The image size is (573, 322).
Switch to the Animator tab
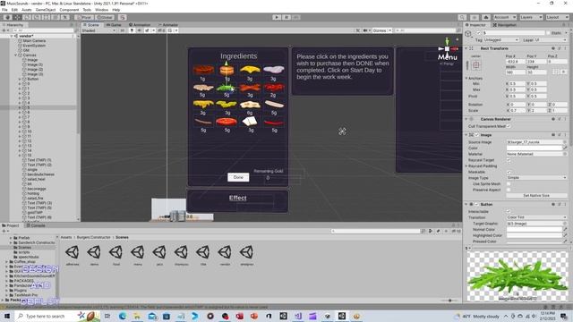[168, 25]
